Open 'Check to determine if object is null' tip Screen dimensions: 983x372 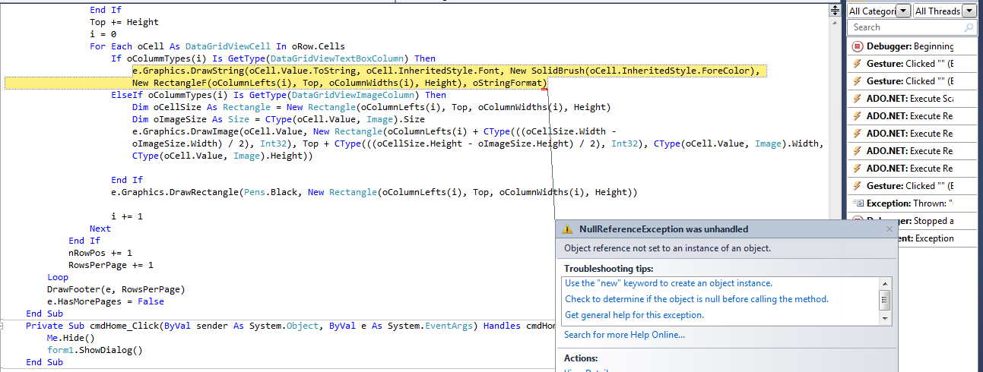tap(696, 299)
